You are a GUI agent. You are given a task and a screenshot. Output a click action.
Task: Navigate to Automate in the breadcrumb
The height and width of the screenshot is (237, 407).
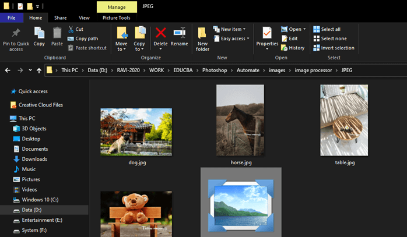coord(248,70)
